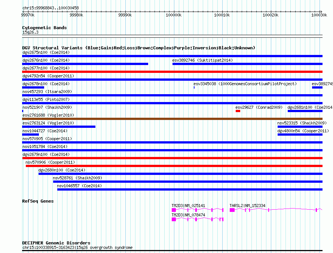Select the small red esv29627 loss bar
This screenshot has height=253, width=333.
click(x=238, y=111)
